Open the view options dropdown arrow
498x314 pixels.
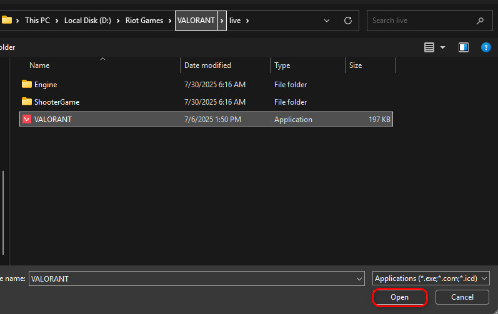click(442, 47)
